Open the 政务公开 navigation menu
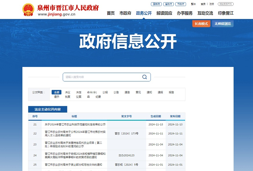 [x=144, y=13]
